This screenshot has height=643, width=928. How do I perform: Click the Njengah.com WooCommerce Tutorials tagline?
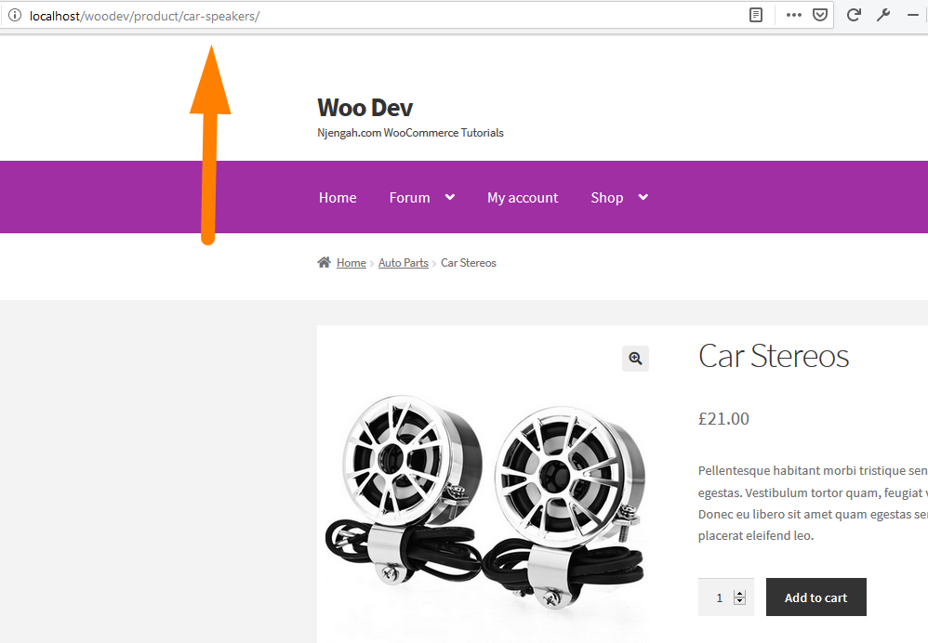(410, 133)
